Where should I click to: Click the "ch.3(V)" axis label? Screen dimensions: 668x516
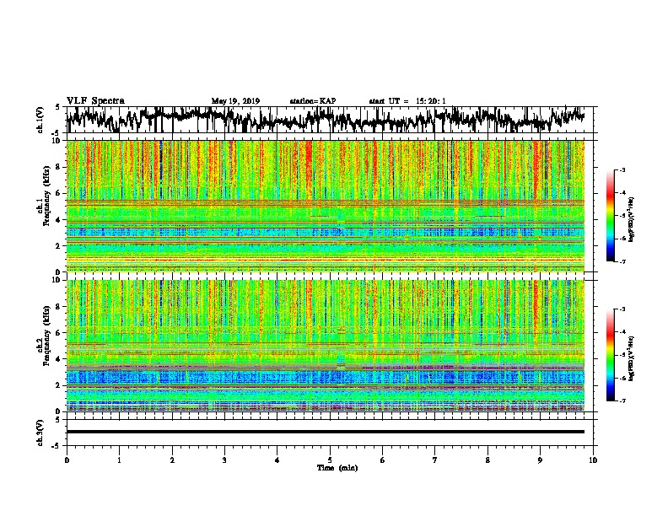(x=40, y=433)
